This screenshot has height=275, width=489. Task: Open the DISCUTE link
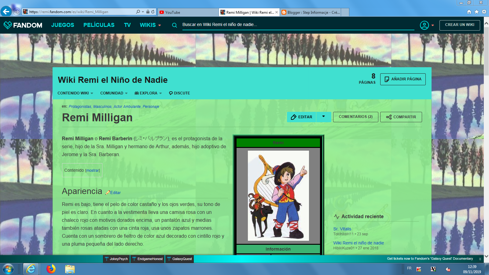click(179, 93)
